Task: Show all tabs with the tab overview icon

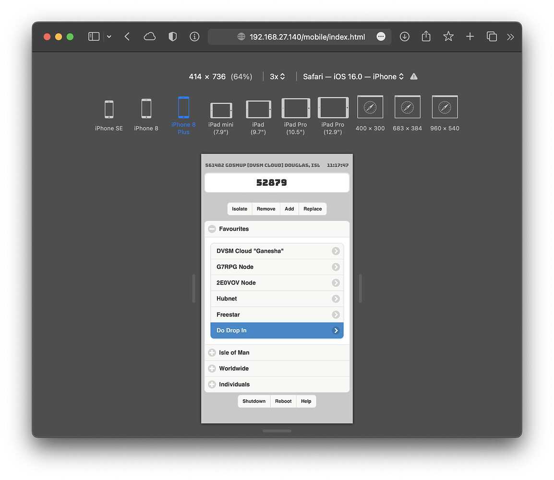Action: pos(492,36)
